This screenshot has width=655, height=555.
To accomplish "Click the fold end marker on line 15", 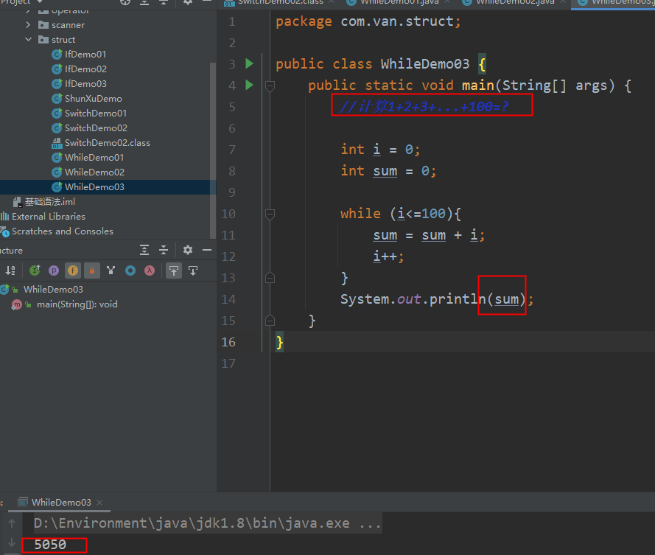I will tap(270, 321).
